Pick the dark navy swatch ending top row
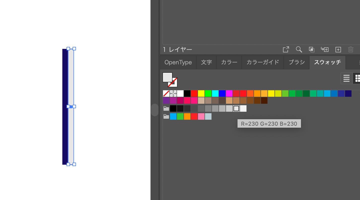360x200 pixels. point(348,94)
